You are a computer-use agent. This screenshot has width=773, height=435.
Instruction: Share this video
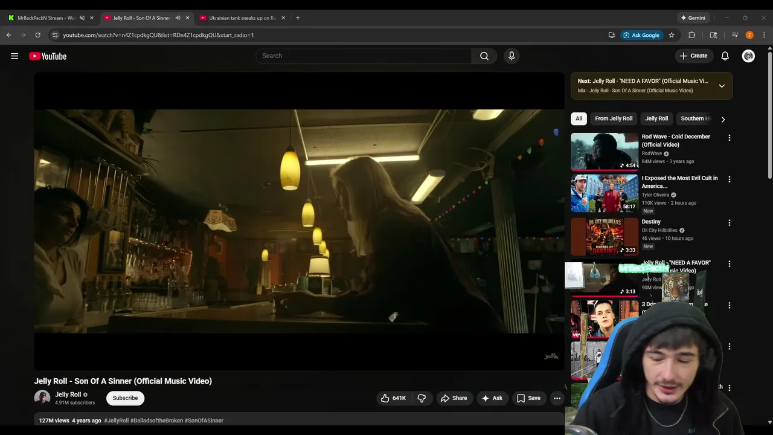pos(454,398)
